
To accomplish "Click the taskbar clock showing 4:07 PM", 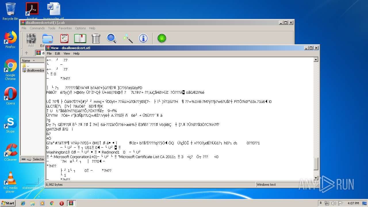I will [353, 203].
